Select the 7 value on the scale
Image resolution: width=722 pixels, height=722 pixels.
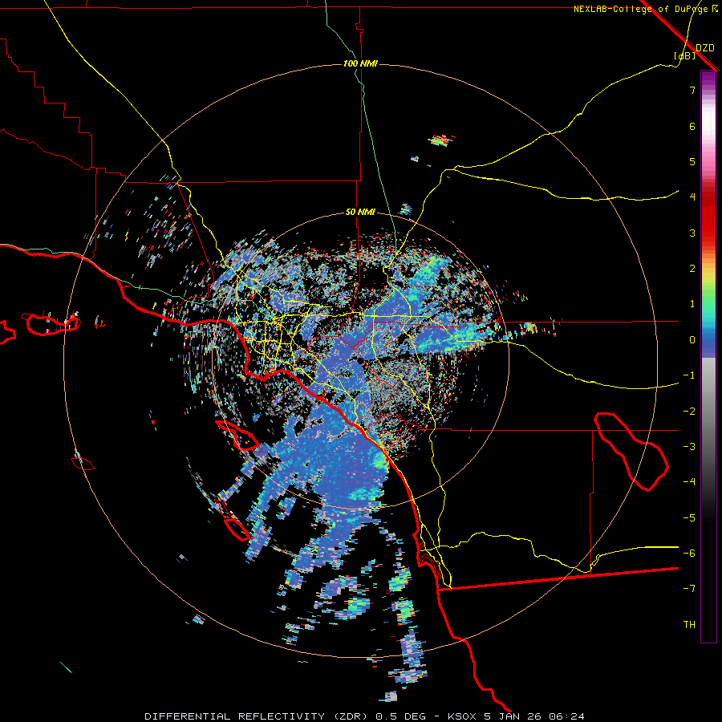[692, 90]
